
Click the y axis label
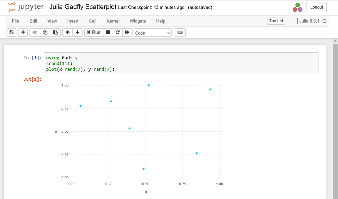point(56,132)
